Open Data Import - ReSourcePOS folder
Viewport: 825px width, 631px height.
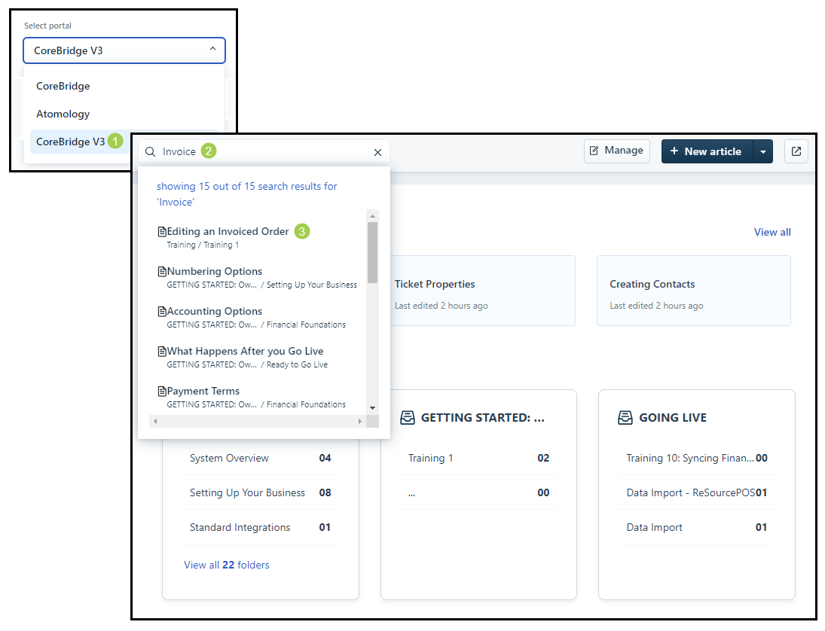point(697,492)
